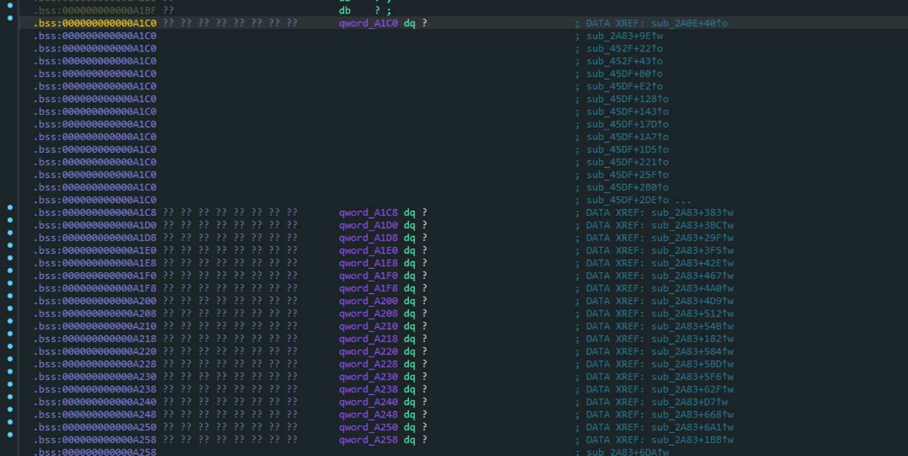Viewport: 908px width, 456px height.
Task: Follow the sub_2A83+9E cross reference
Action: (625, 36)
